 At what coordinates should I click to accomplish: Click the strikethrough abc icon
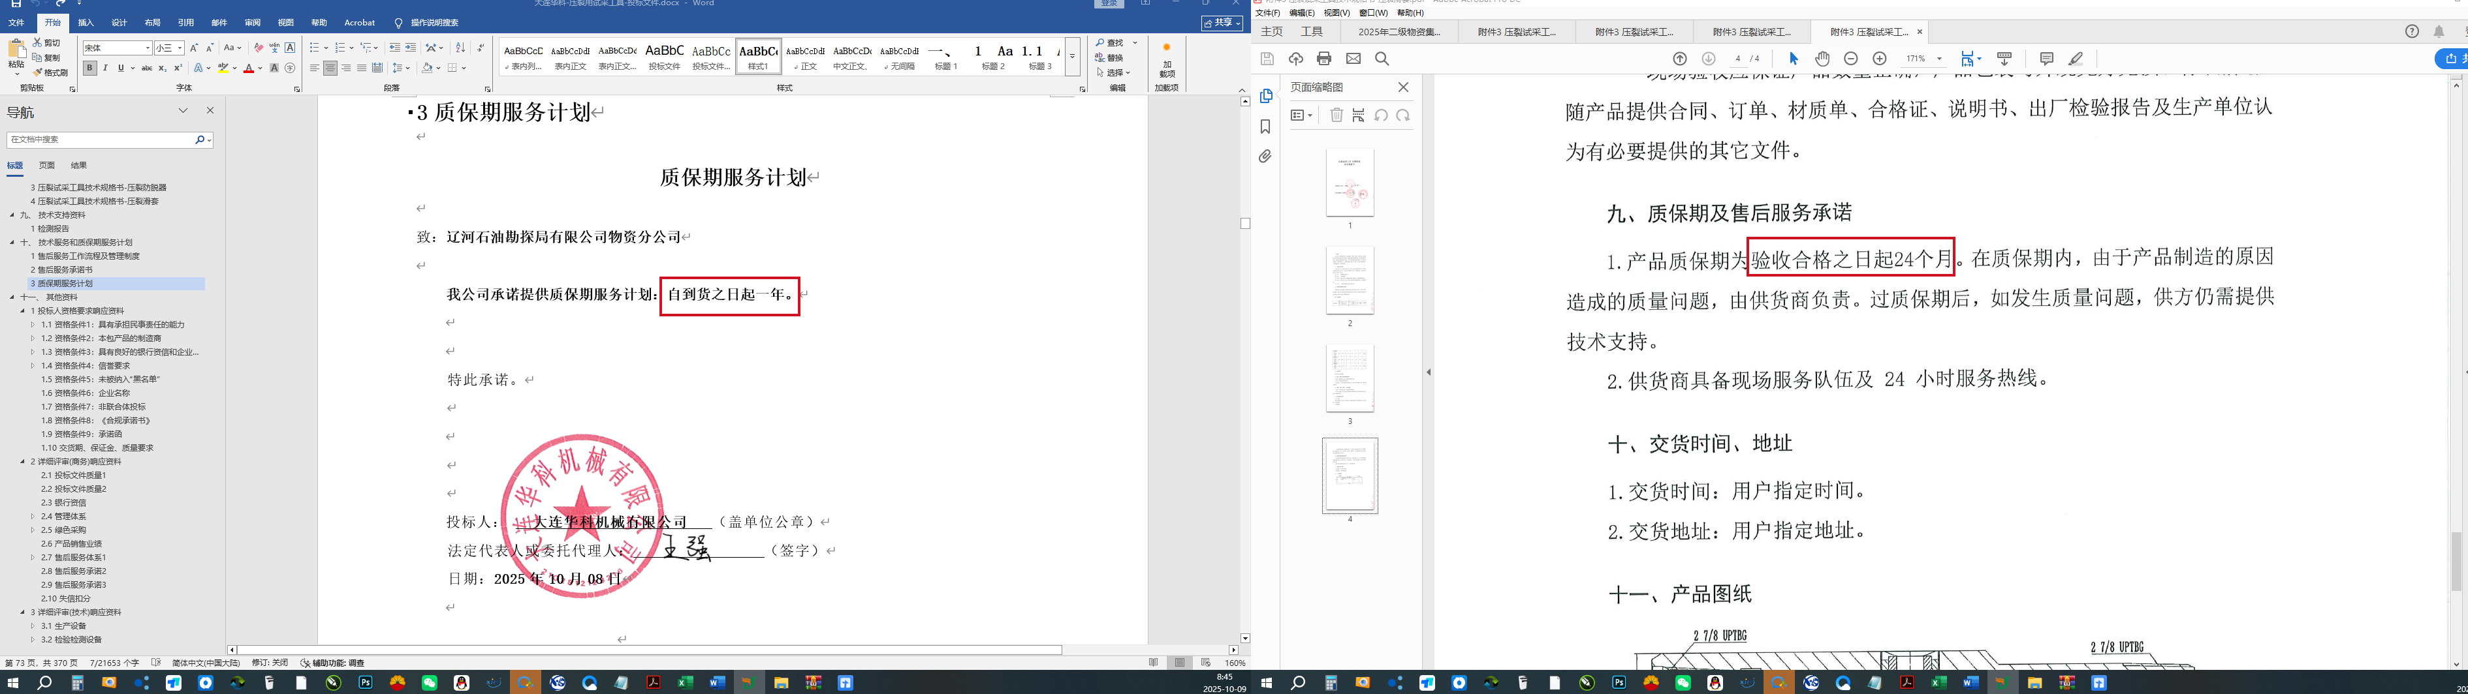point(147,68)
